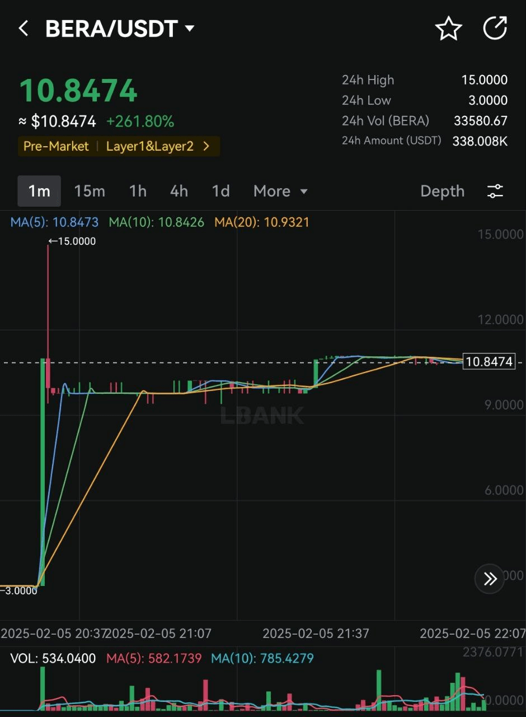Screen dimensions: 526x717
Task: Tap the 24h Vol (BERA) value 33580.67
Action: [481, 120]
